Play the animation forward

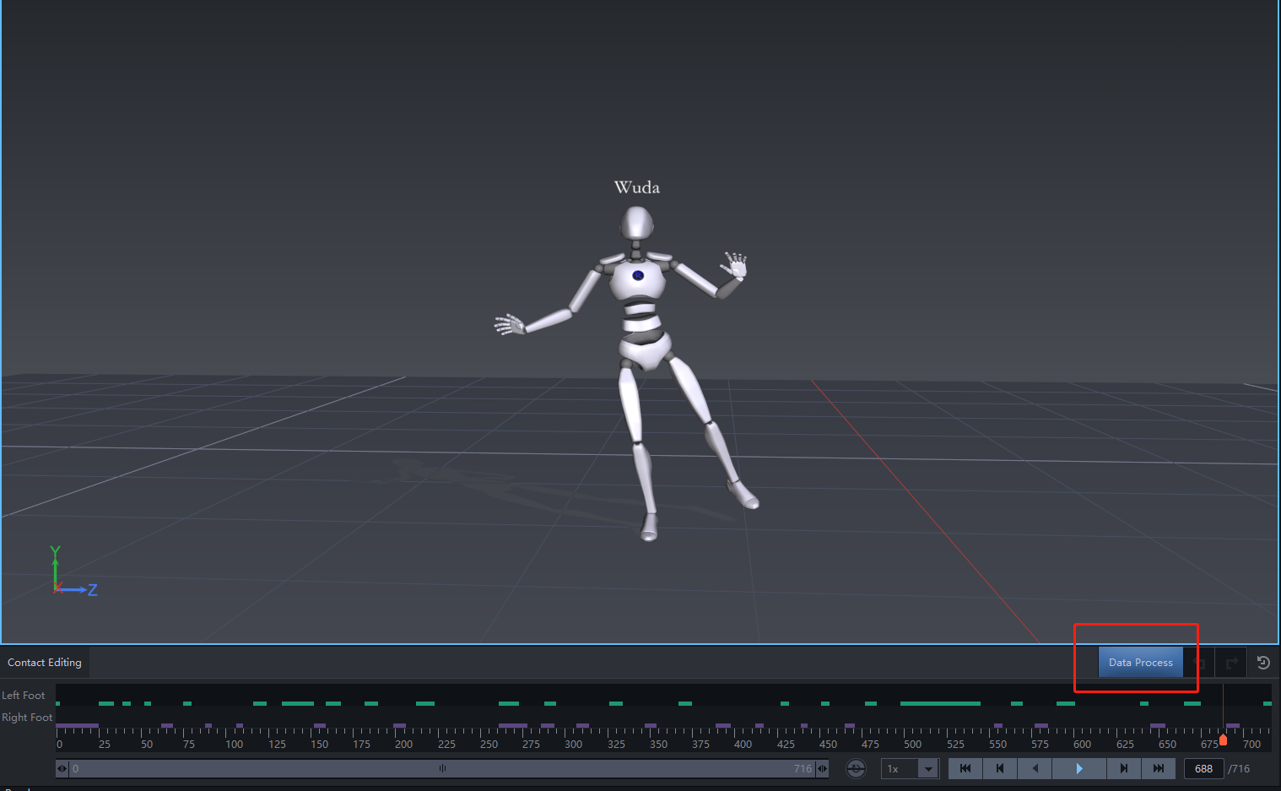[1078, 768]
